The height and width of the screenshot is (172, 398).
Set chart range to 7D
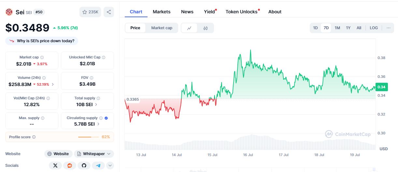326,28
